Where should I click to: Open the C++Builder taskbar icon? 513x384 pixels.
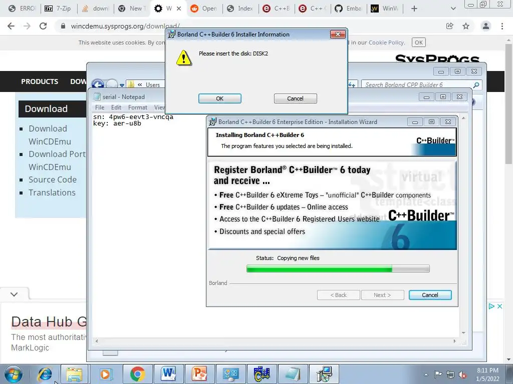[262, 374]
